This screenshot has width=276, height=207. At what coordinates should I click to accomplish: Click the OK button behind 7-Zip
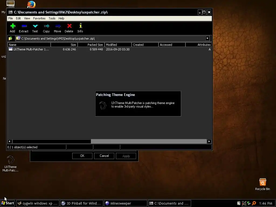[82, 156]
